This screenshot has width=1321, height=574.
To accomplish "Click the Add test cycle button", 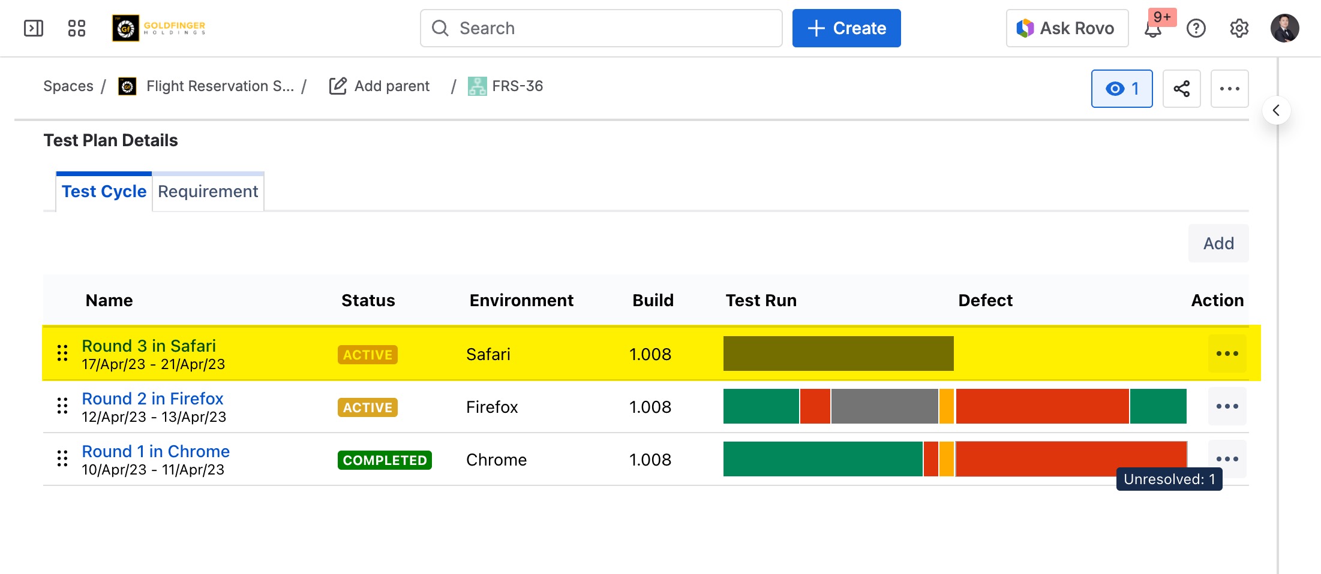I will click(1218, 243).
